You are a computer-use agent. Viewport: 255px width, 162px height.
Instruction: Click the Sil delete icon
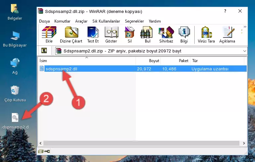[x=130, y=35]
